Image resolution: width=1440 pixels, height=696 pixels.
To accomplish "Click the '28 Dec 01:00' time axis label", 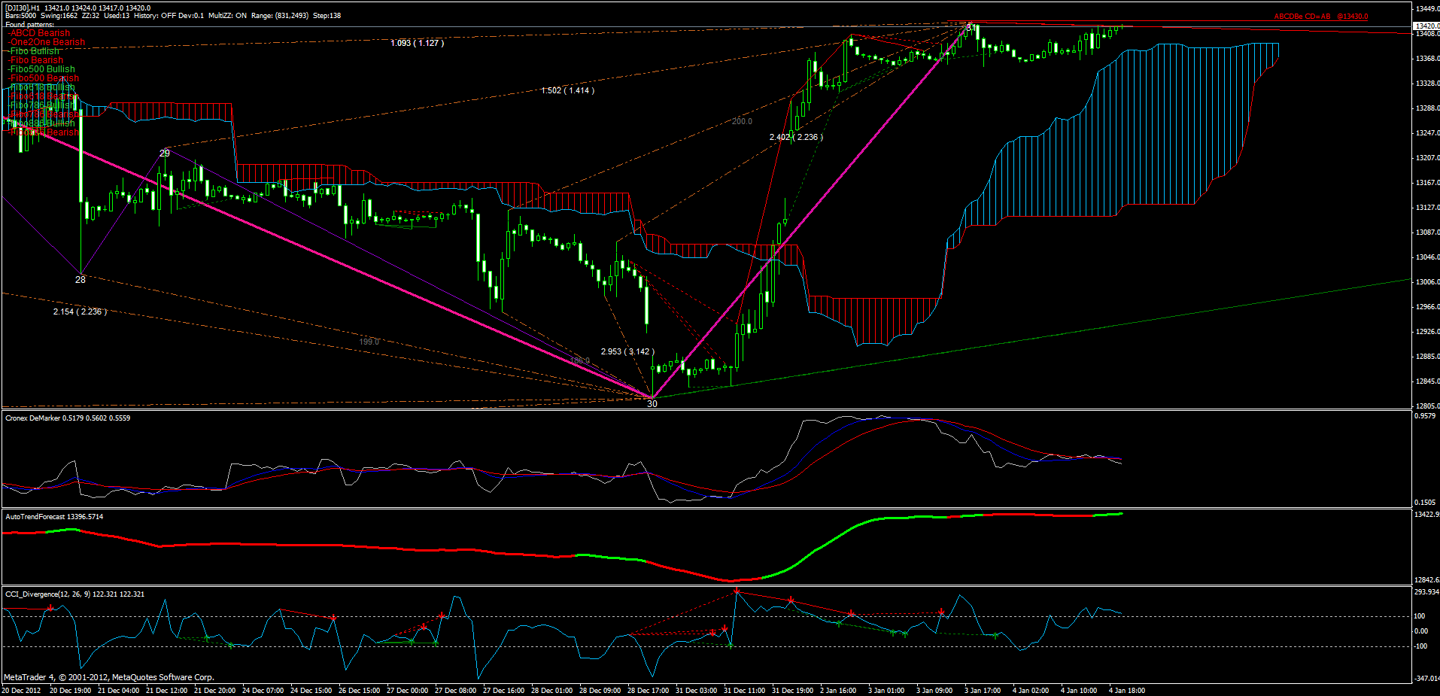I will (551, 691).
